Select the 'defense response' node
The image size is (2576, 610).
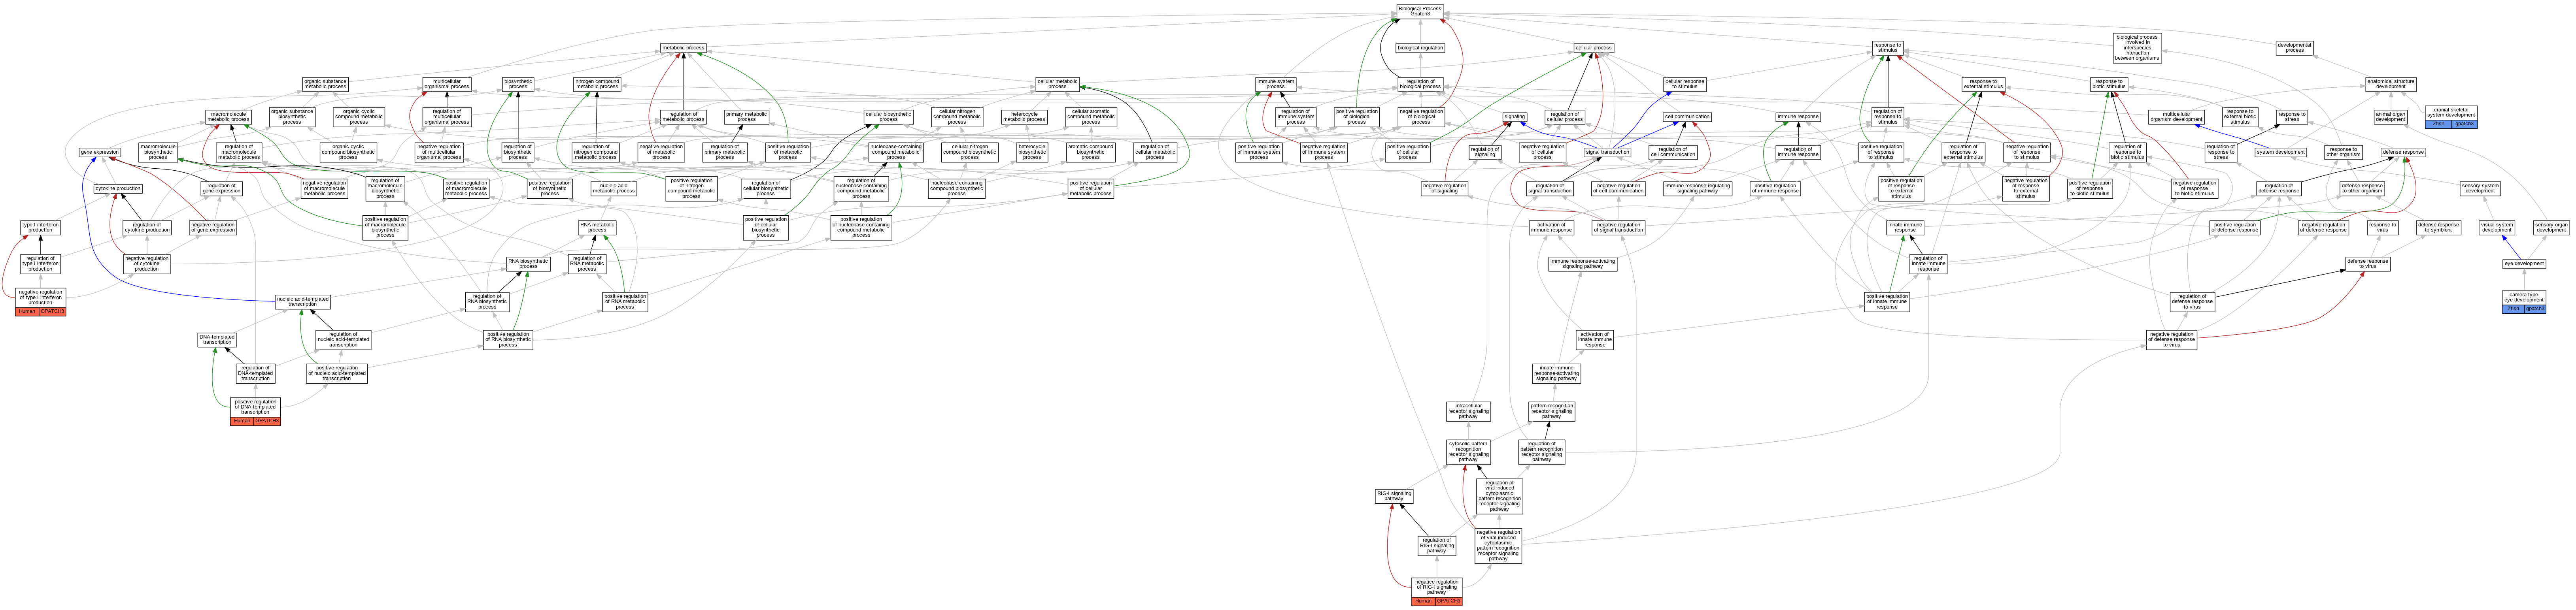[x=2403, y=153]
